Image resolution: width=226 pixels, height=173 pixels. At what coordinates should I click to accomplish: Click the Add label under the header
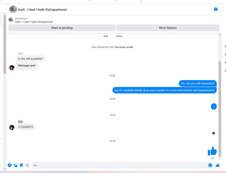pos(106,36)
